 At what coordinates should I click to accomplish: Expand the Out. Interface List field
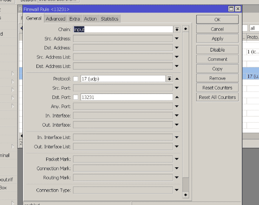(177, 146)
